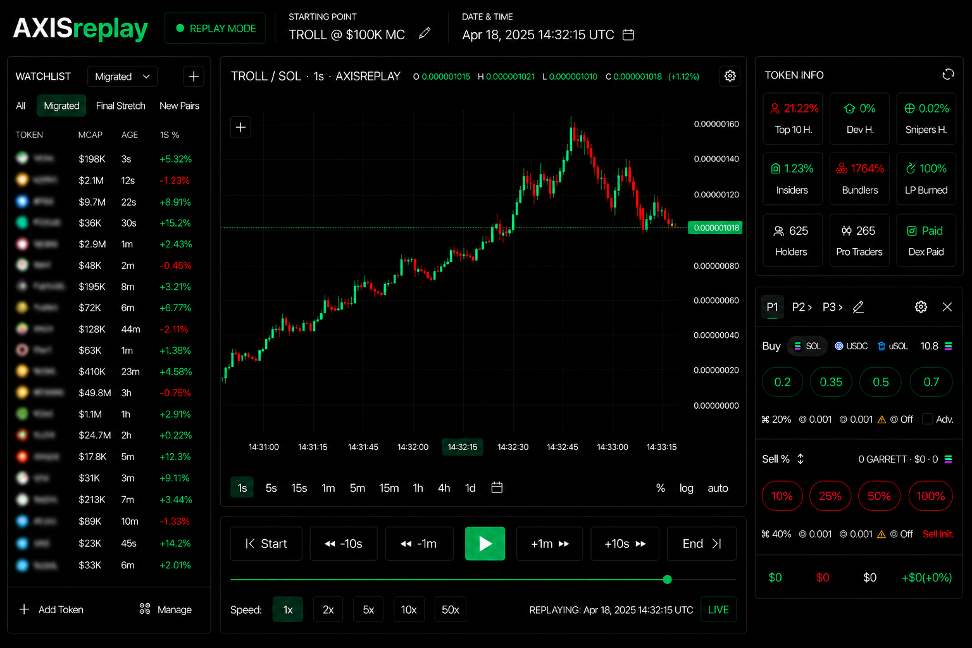Switch to LIVE mode
Screen dimensions: 972x648
718,609
